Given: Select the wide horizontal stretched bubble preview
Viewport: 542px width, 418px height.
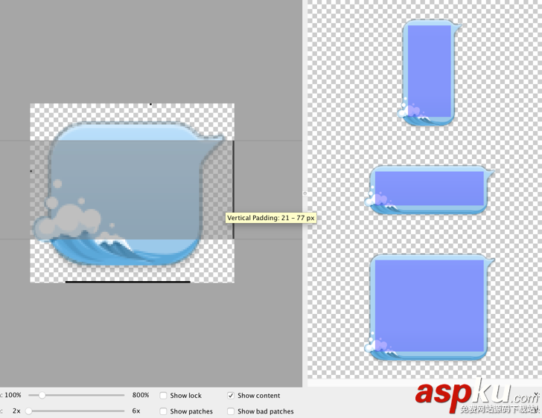Looking at the screenshot, I should pyautogui.click(x=430, y=190).
